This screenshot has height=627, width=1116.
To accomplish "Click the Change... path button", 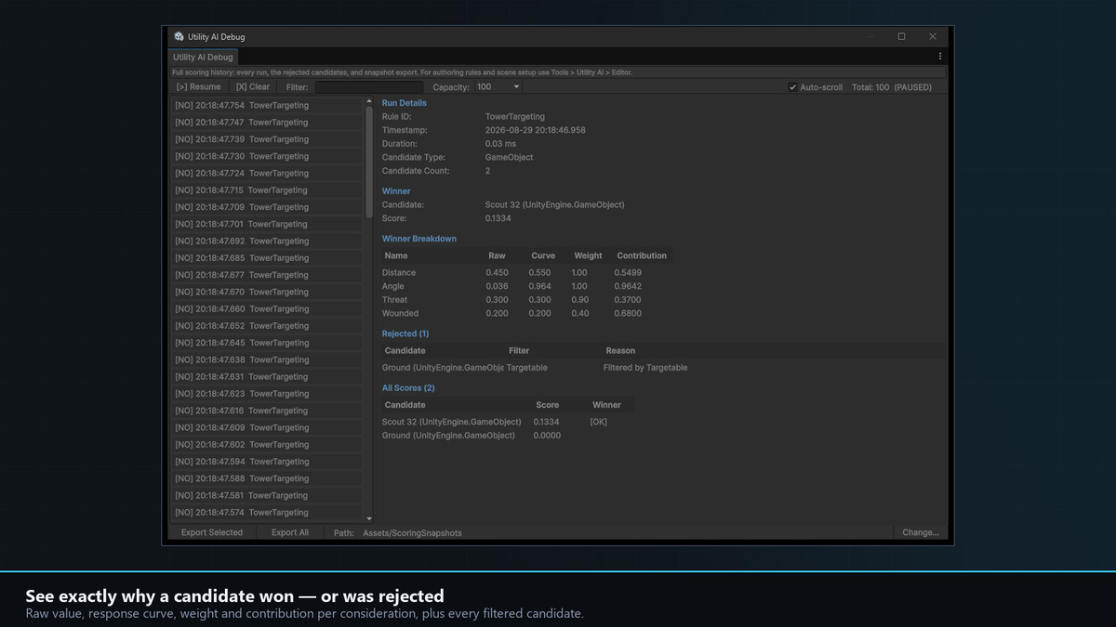I will (921, 532).
